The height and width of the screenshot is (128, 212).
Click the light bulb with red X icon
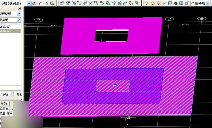159,3
